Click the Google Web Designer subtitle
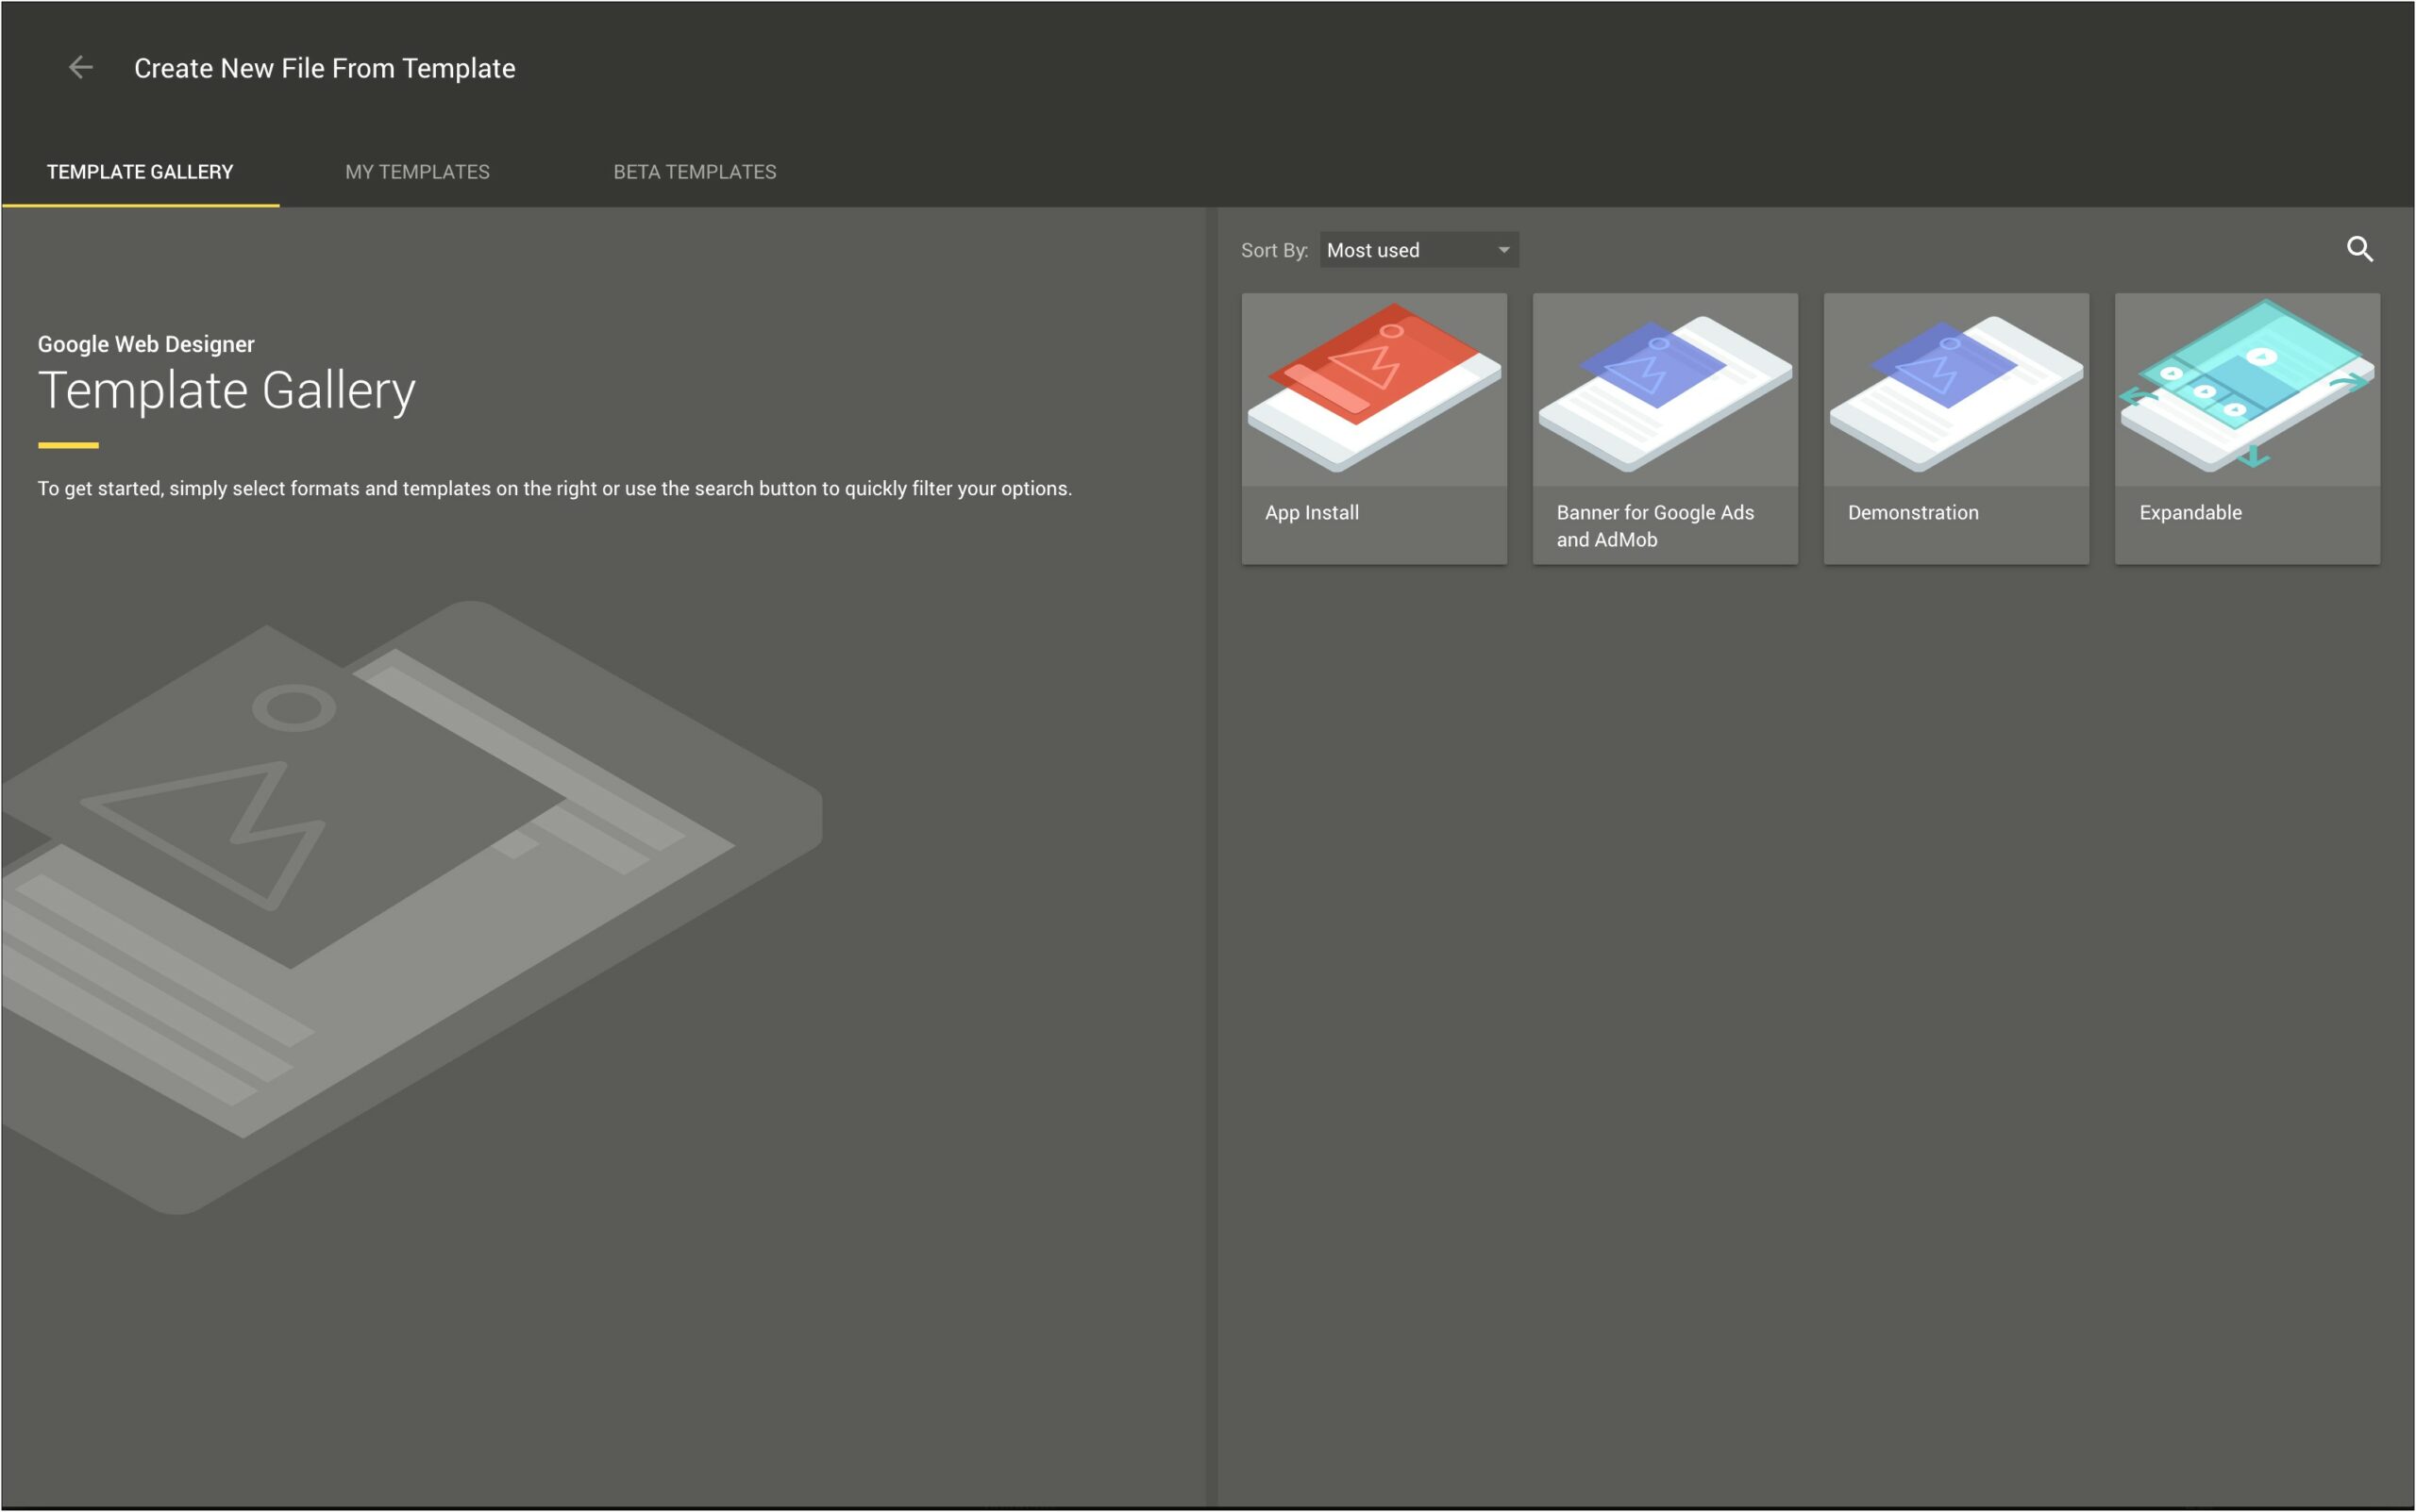Viewport: 2416px width, 1512px height. (x=146, y=344)
